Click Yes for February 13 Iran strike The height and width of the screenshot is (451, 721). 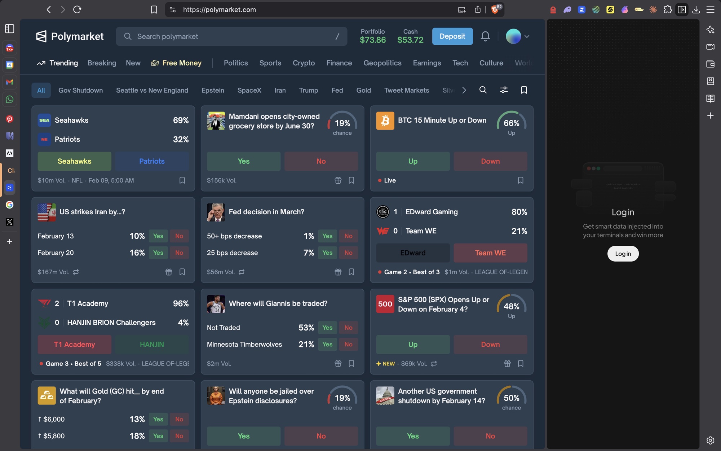158,236
